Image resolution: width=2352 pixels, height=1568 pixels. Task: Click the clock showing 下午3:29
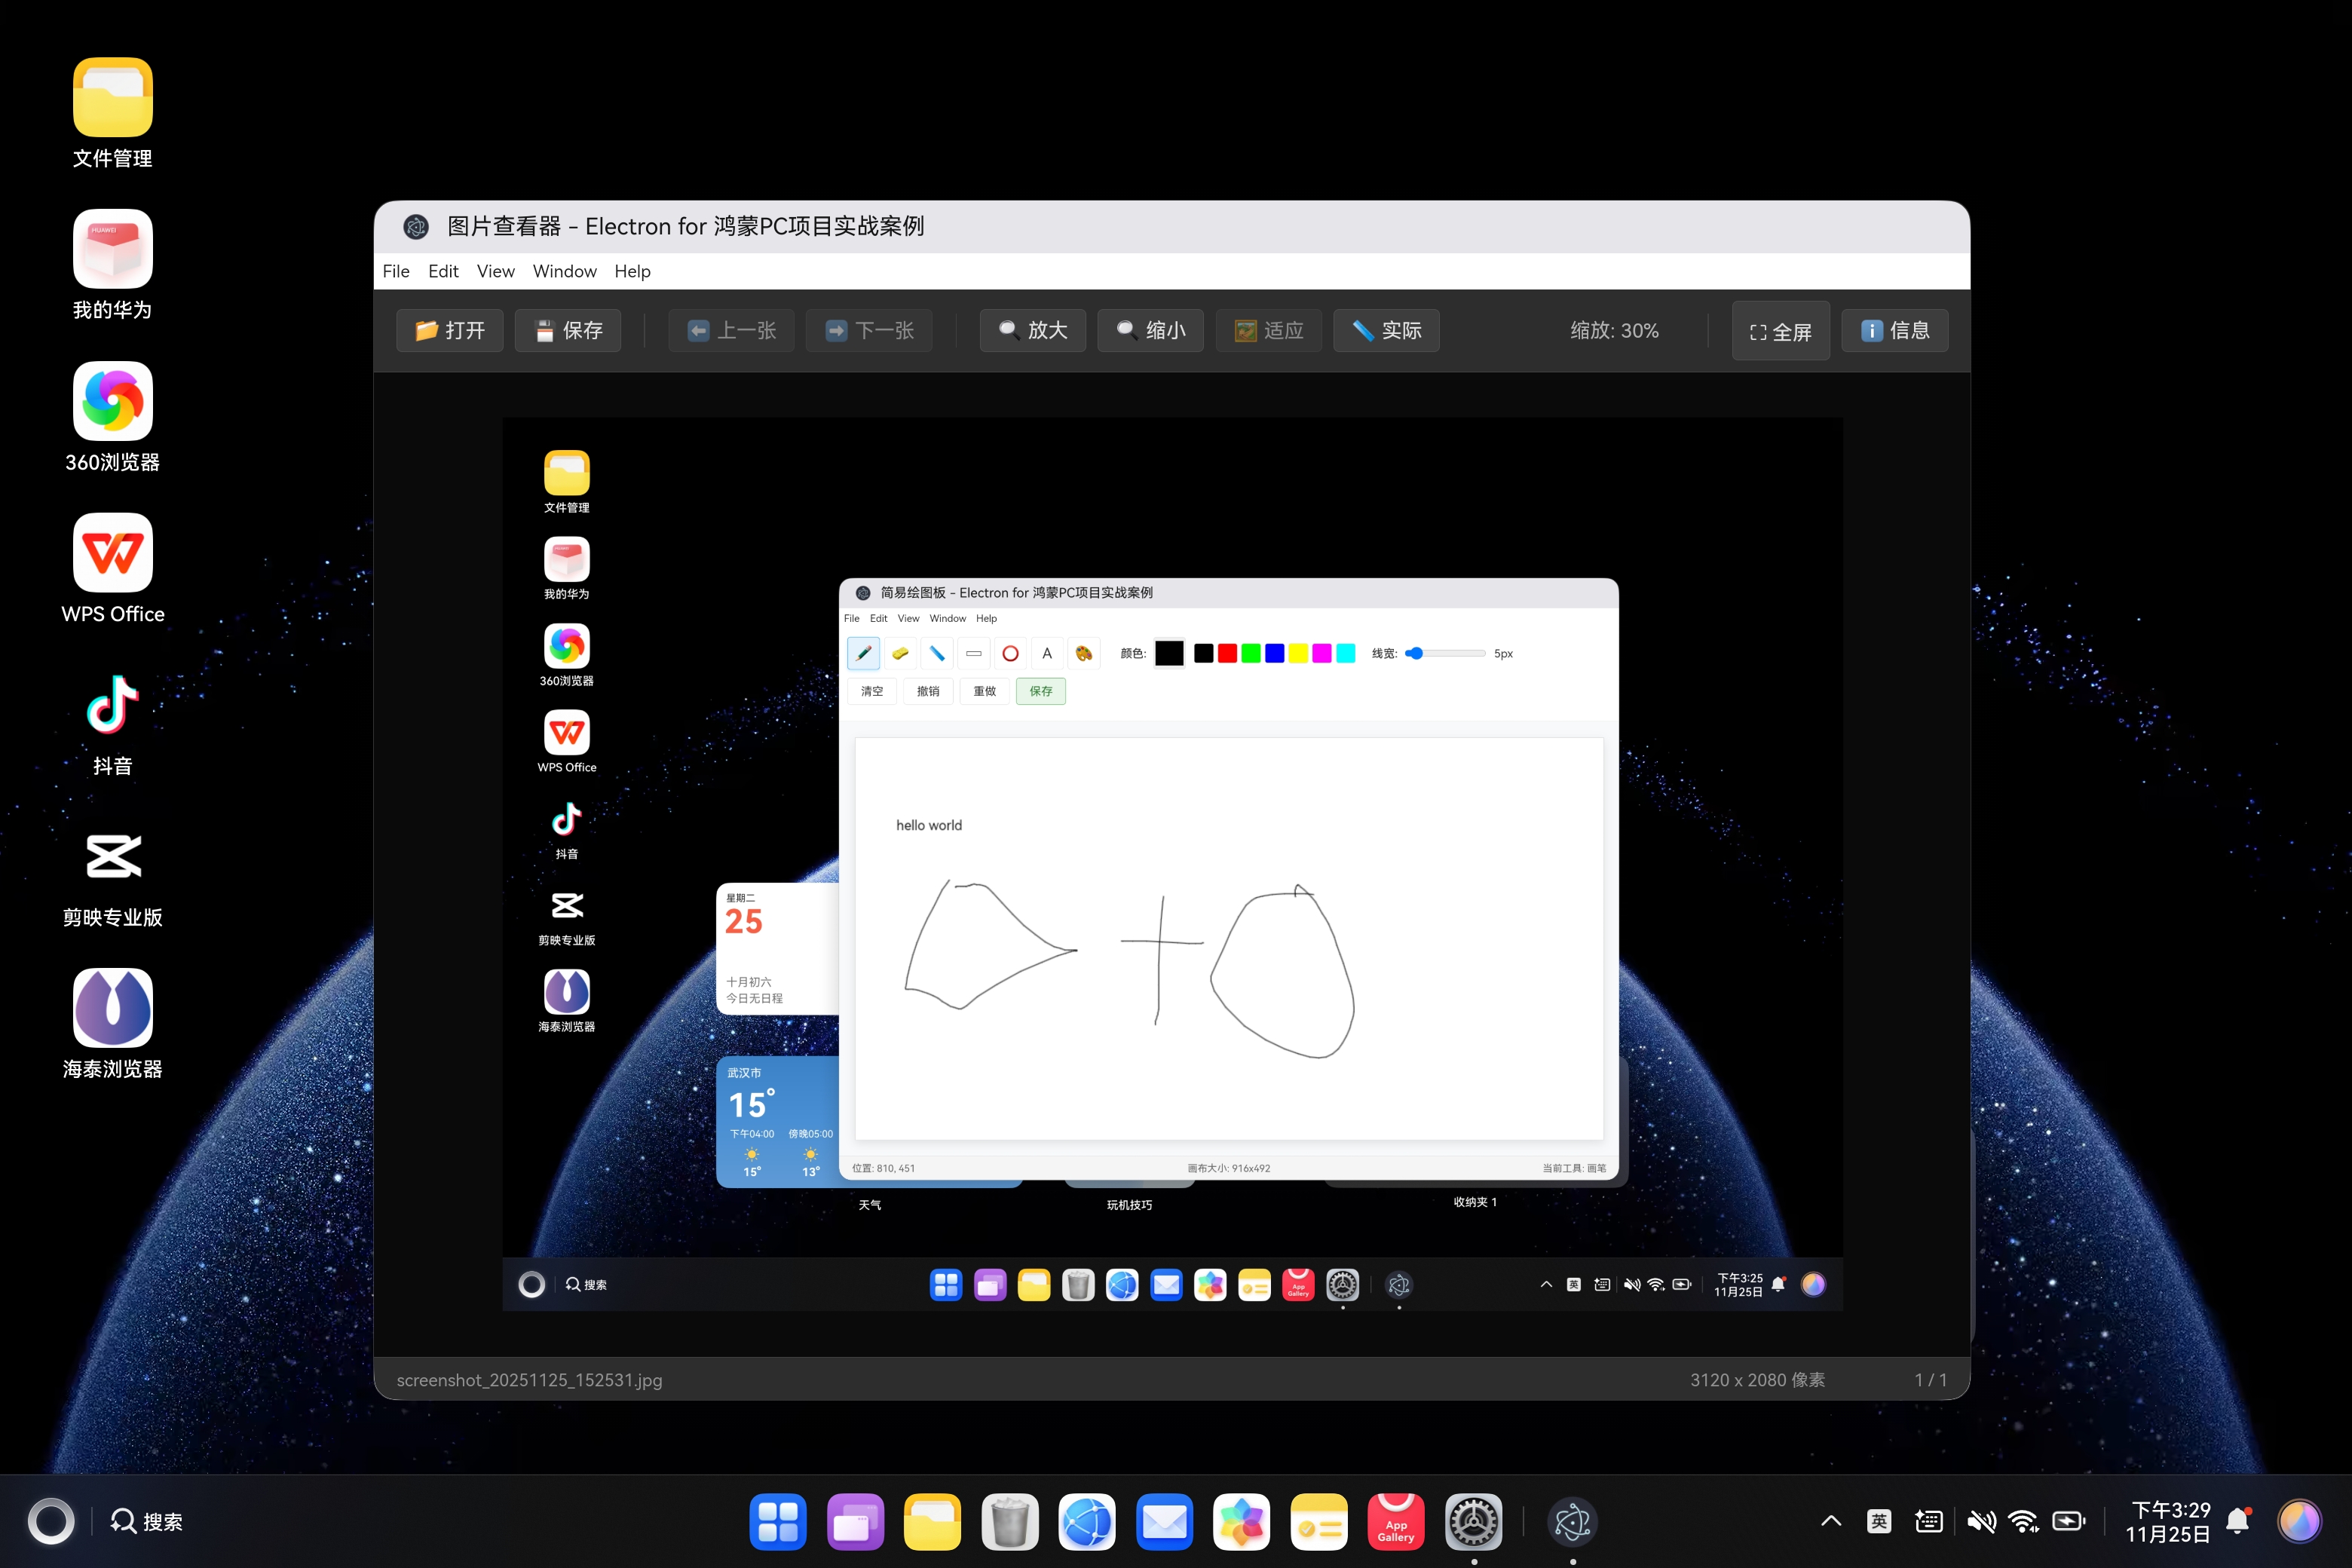pos(2168,1522)
